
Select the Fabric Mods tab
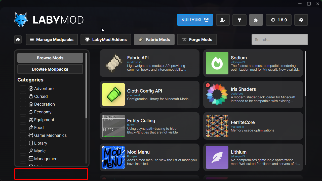[154, 40]
